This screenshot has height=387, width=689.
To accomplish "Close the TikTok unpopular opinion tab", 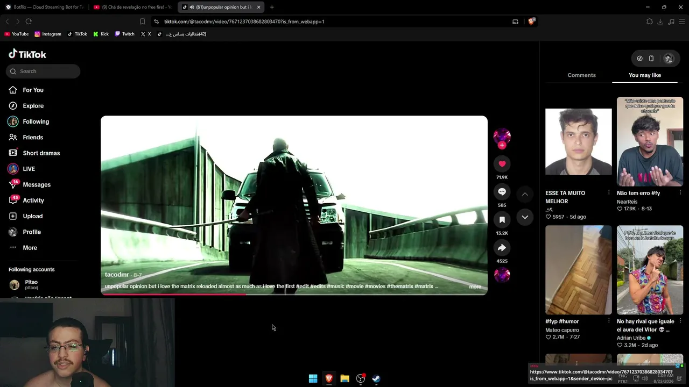I will click(x=258, y=7).
